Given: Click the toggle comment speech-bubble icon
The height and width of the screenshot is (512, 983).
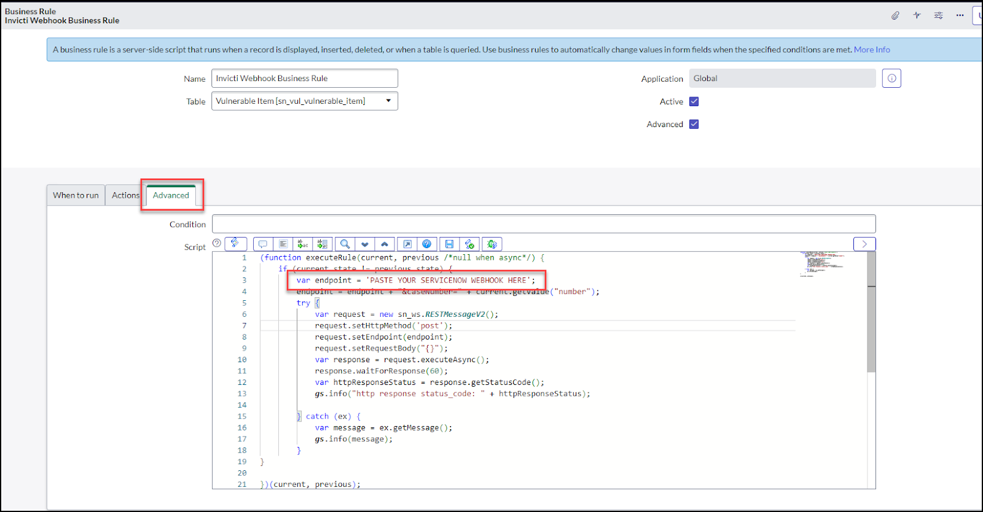Looking at the screenshot, I should pyautogui.click(x=263, y=244).
